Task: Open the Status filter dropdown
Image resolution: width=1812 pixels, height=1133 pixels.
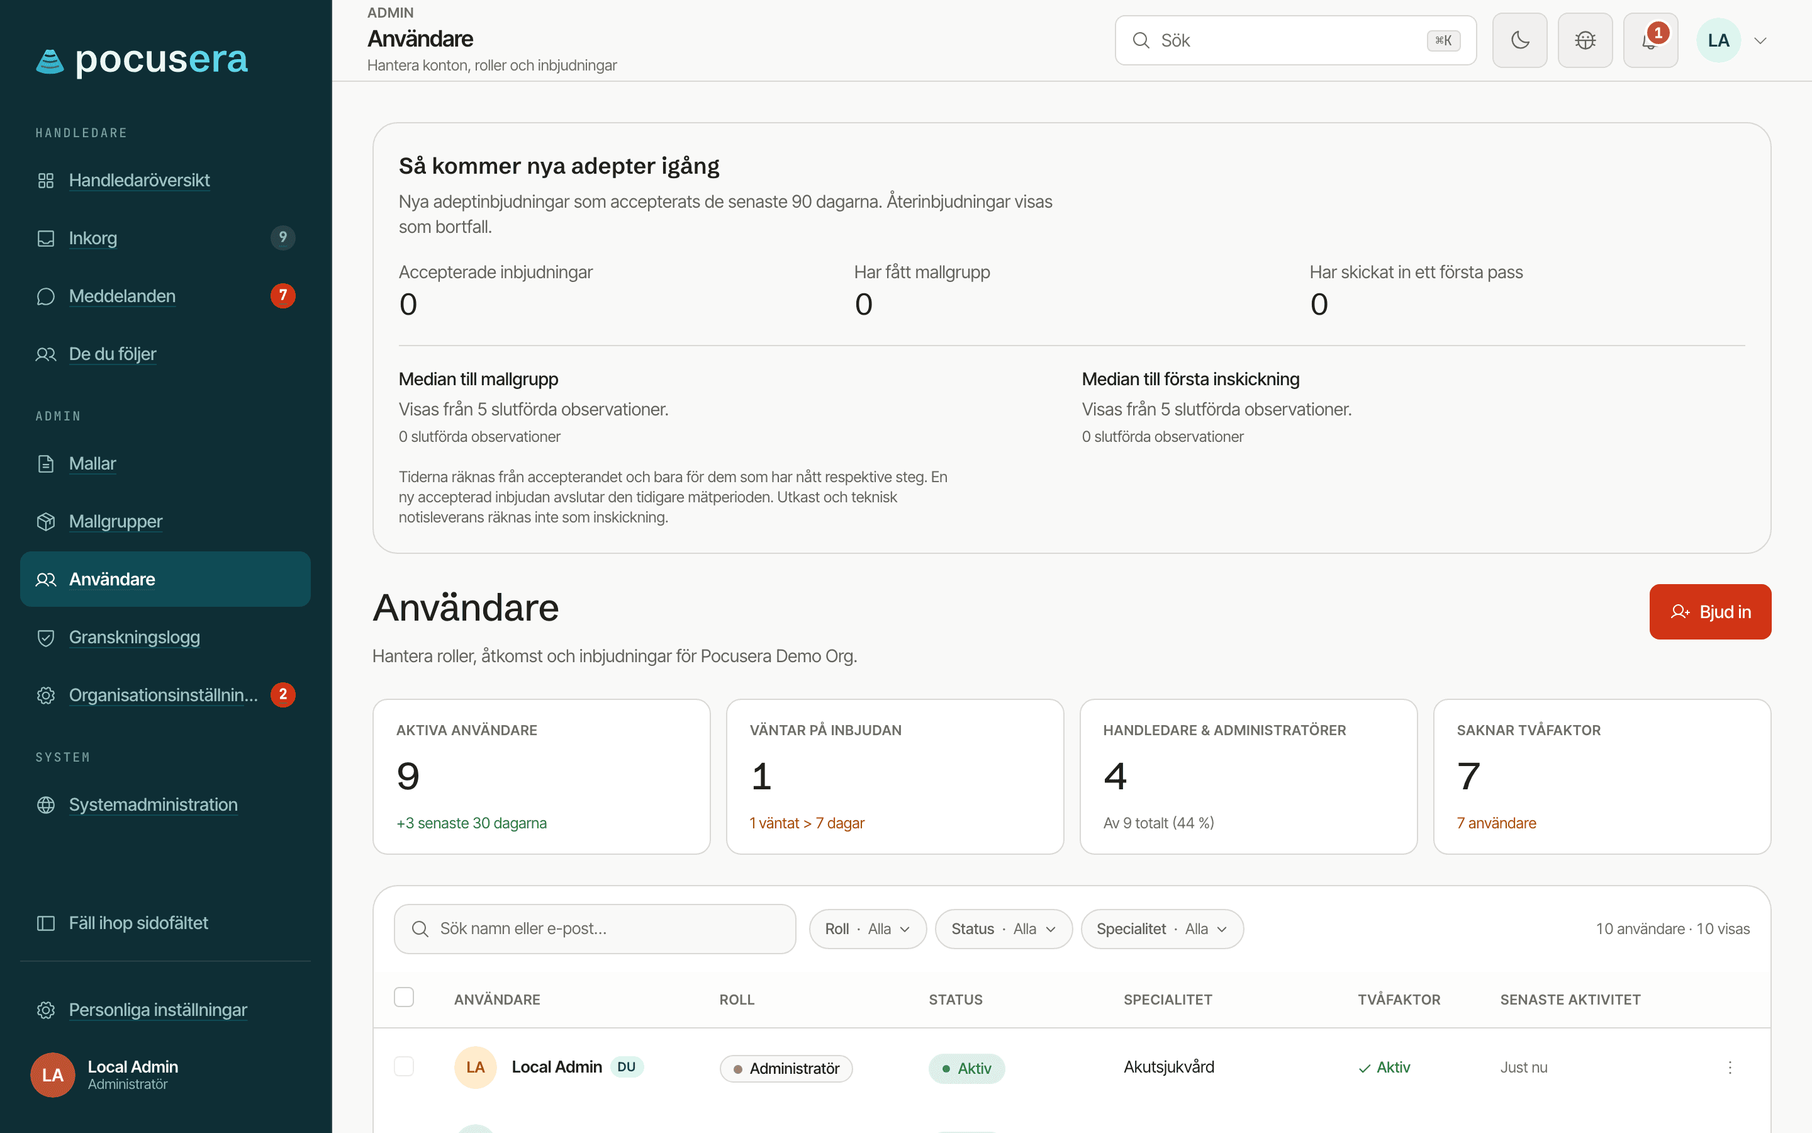Action: (1004, 929)
